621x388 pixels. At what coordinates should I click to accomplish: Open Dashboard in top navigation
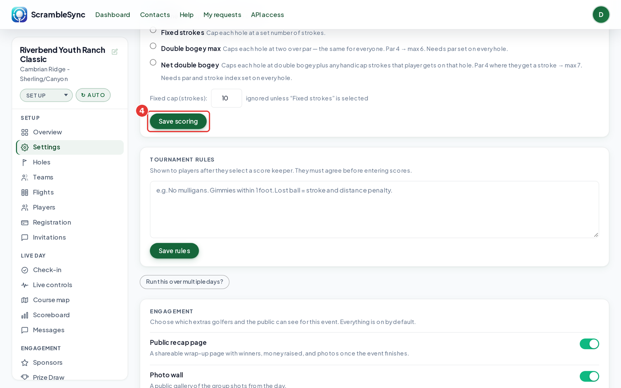pyautogui.click(x=113, y=15)
